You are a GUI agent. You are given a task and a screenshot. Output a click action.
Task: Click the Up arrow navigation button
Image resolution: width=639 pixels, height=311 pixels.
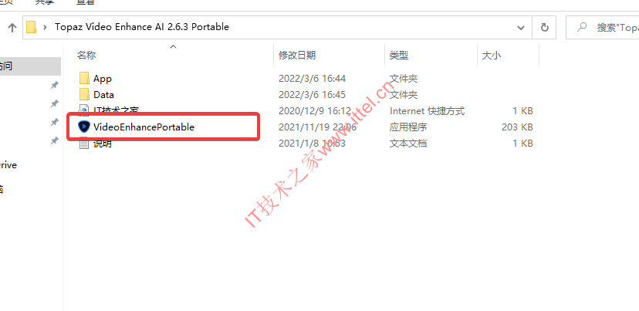[x=12, y=28]
